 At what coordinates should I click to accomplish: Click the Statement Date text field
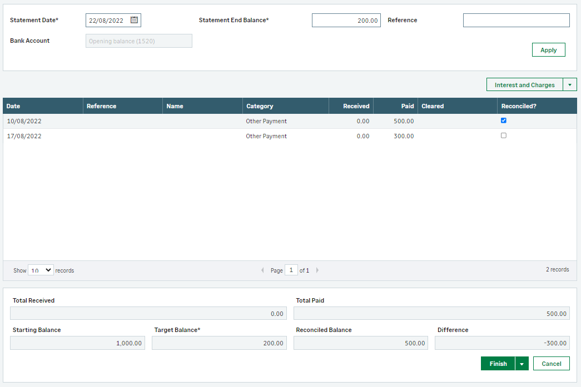(x=108, y=21)
